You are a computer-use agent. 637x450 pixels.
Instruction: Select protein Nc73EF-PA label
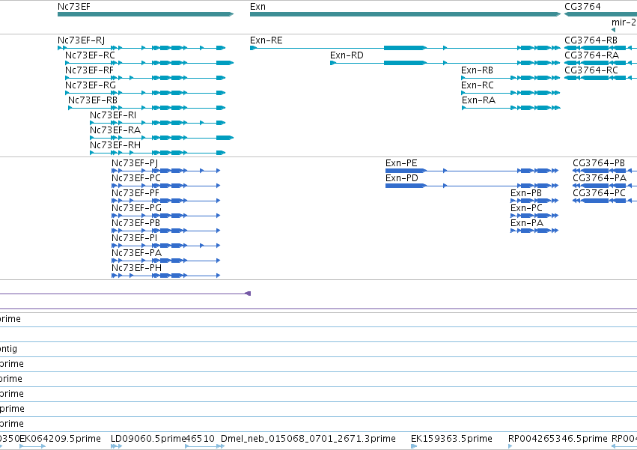[x=136, y=253]
